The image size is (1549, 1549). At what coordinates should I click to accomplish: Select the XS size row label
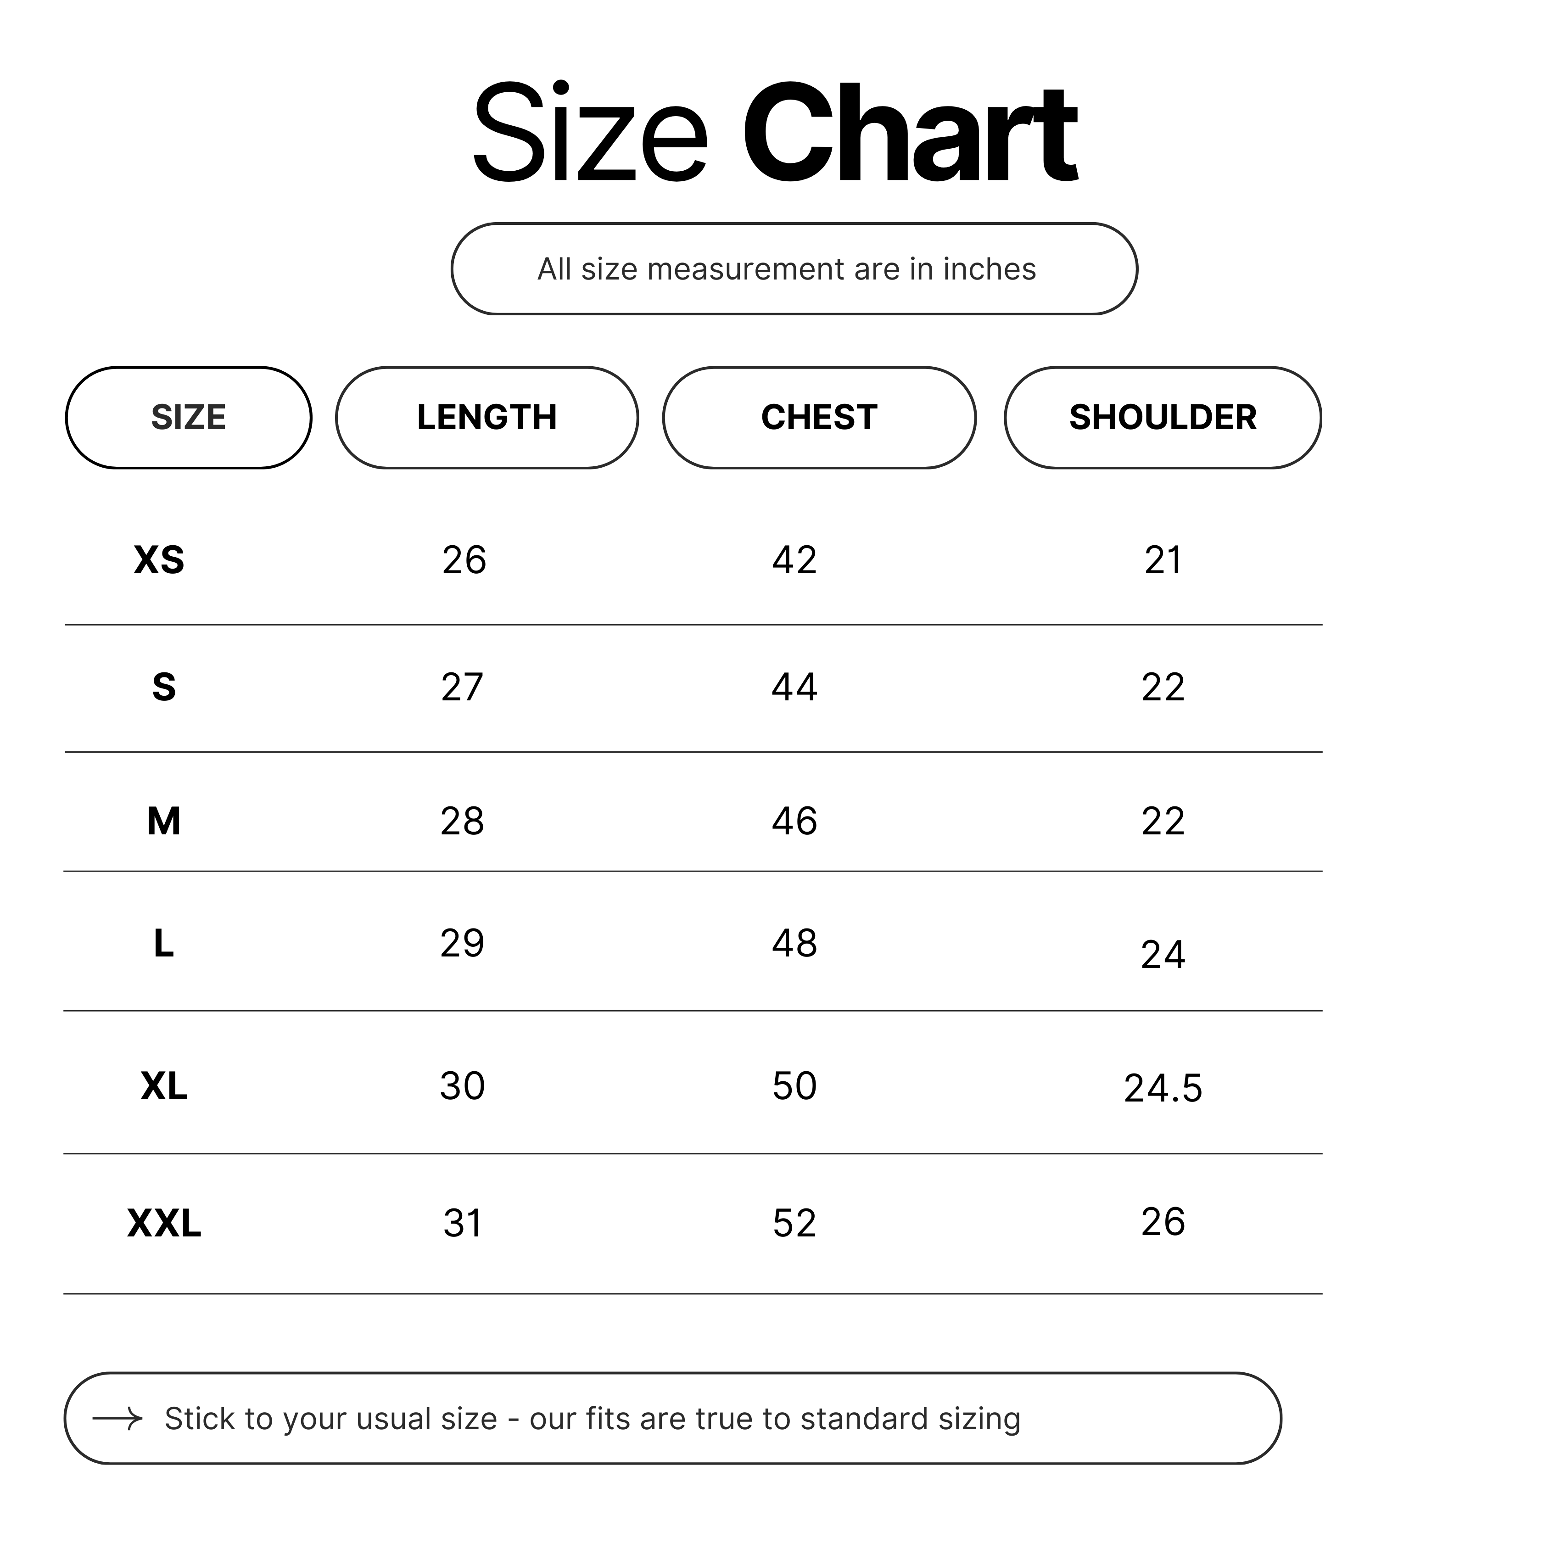(x=159, y=559)
